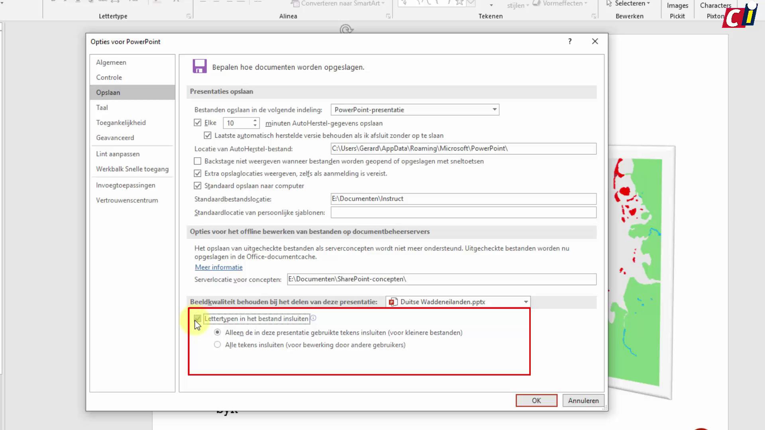The image size is (765, 430).
Task: Uncheck Standaard opslaan naar computer
Action: (x=198, y=186)
